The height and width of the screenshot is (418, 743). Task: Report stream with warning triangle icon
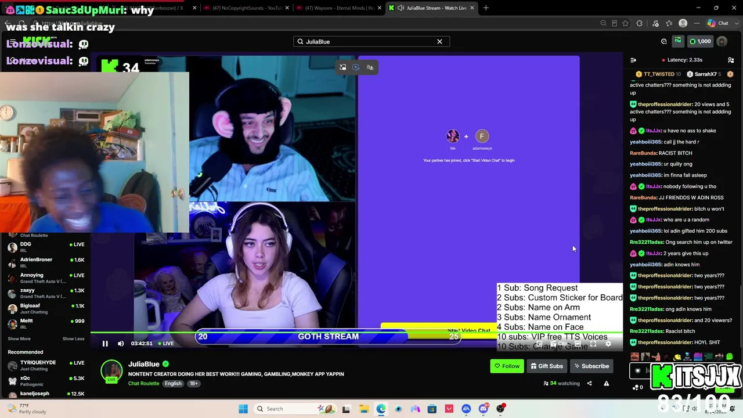606,383
